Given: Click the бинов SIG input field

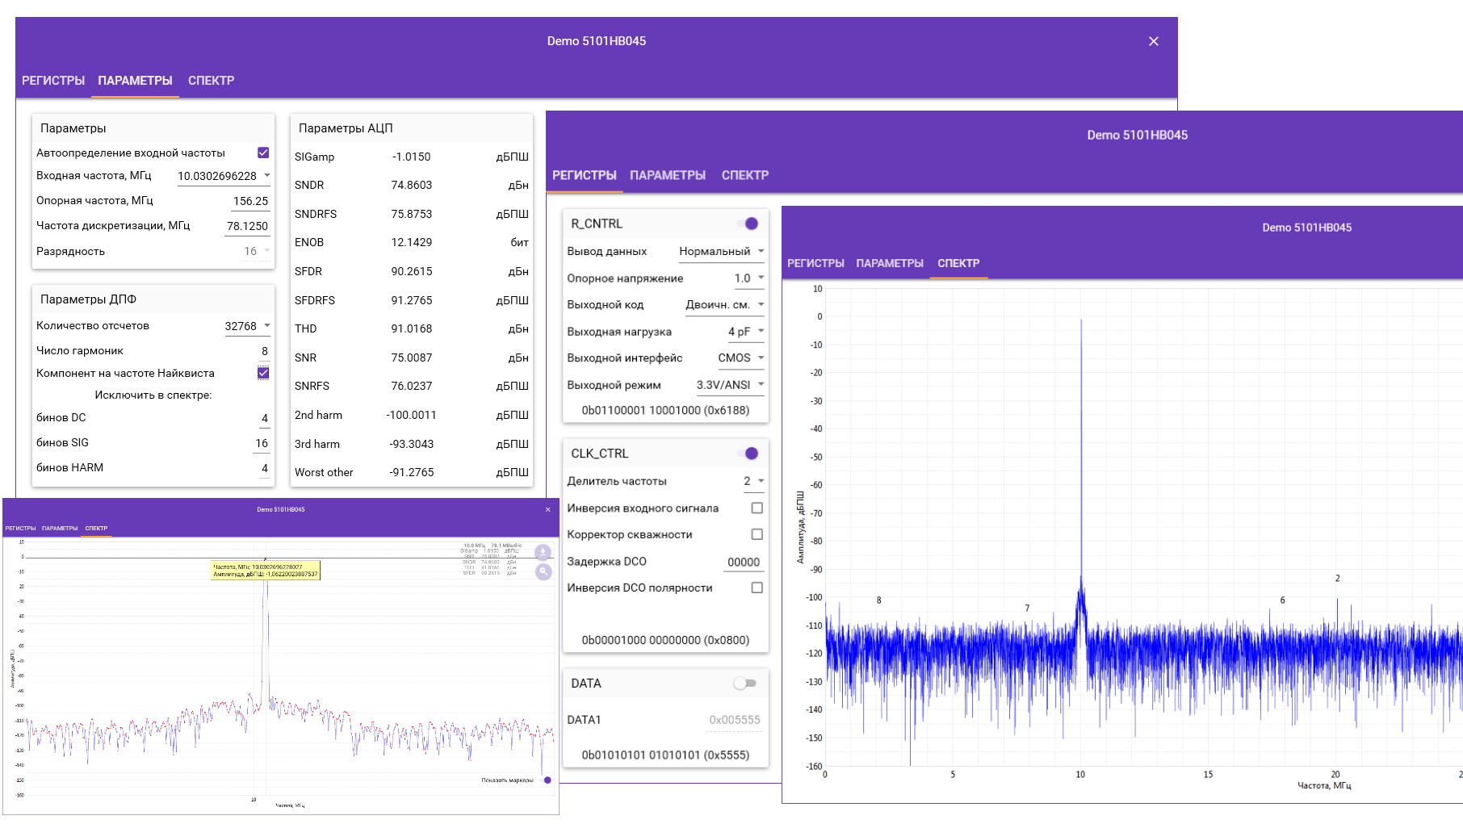Looking at the screenshot, I should tap(262, 443).
